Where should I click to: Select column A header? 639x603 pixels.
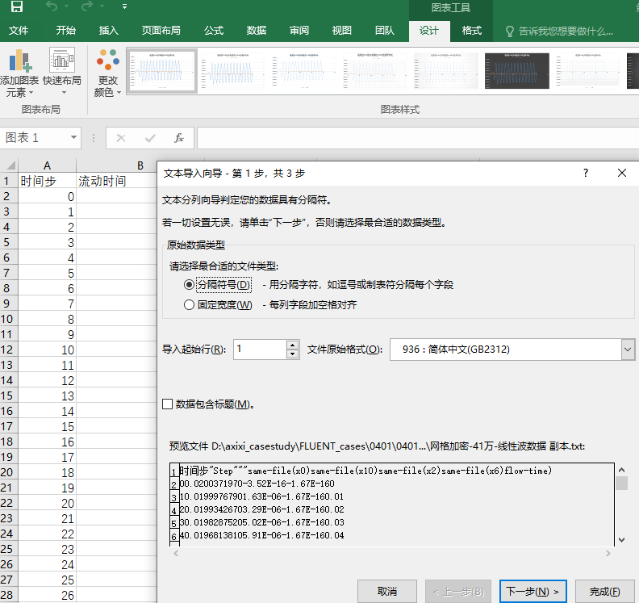point(47,165)
